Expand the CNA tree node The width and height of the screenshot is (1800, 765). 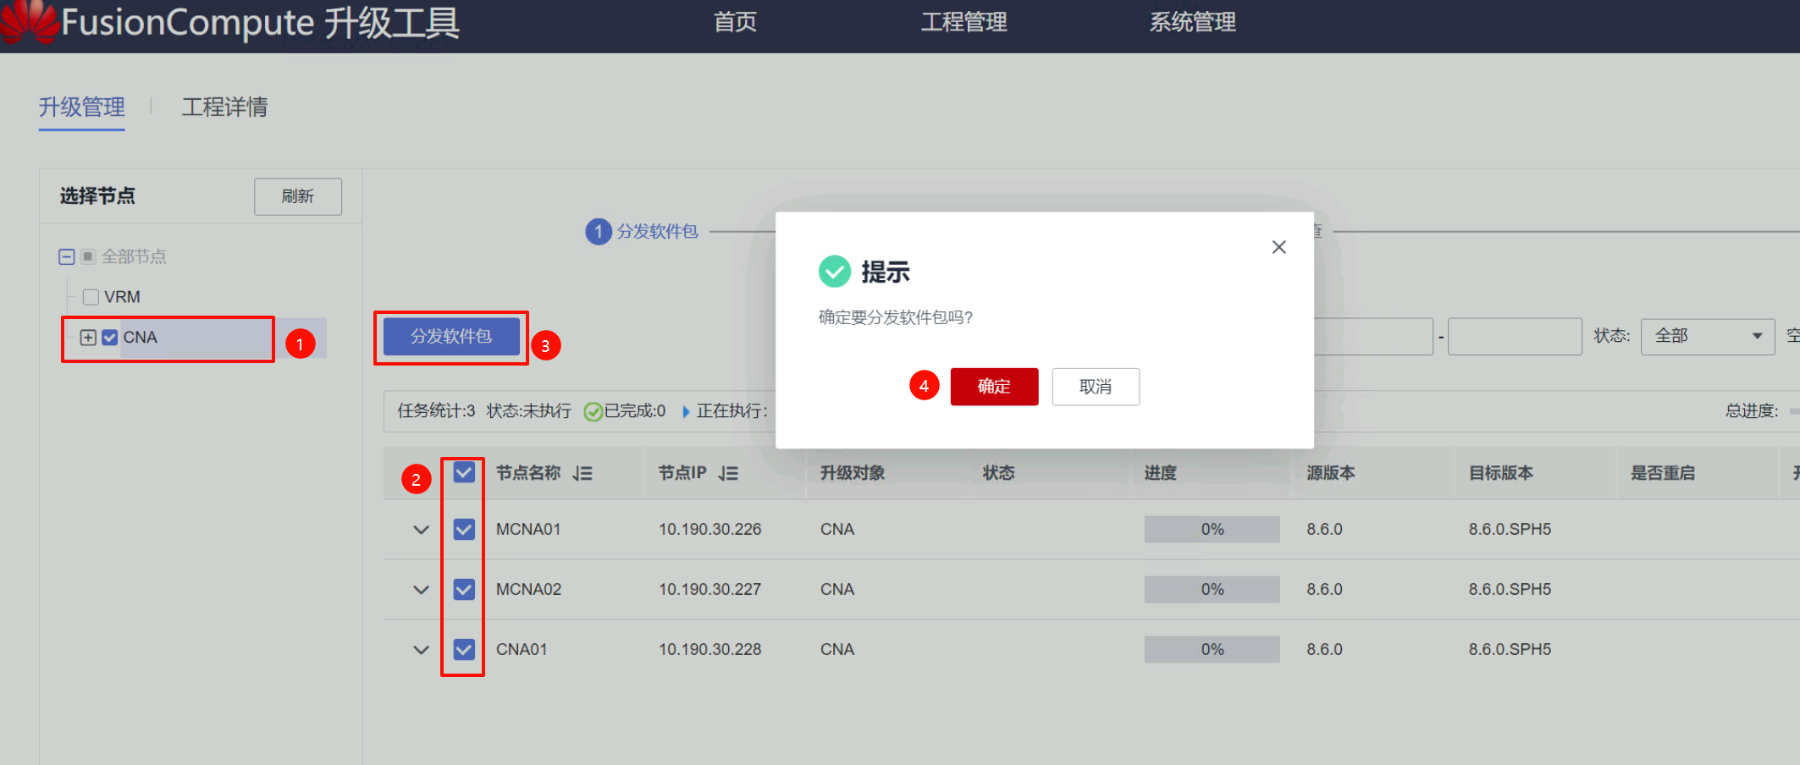[88, 338]
